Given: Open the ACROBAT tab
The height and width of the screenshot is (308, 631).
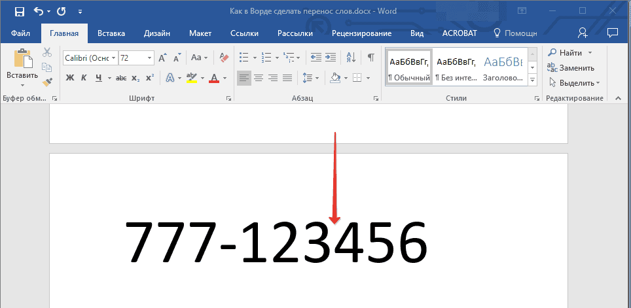Looking at the screenshot, I should [x=459, y=33].
